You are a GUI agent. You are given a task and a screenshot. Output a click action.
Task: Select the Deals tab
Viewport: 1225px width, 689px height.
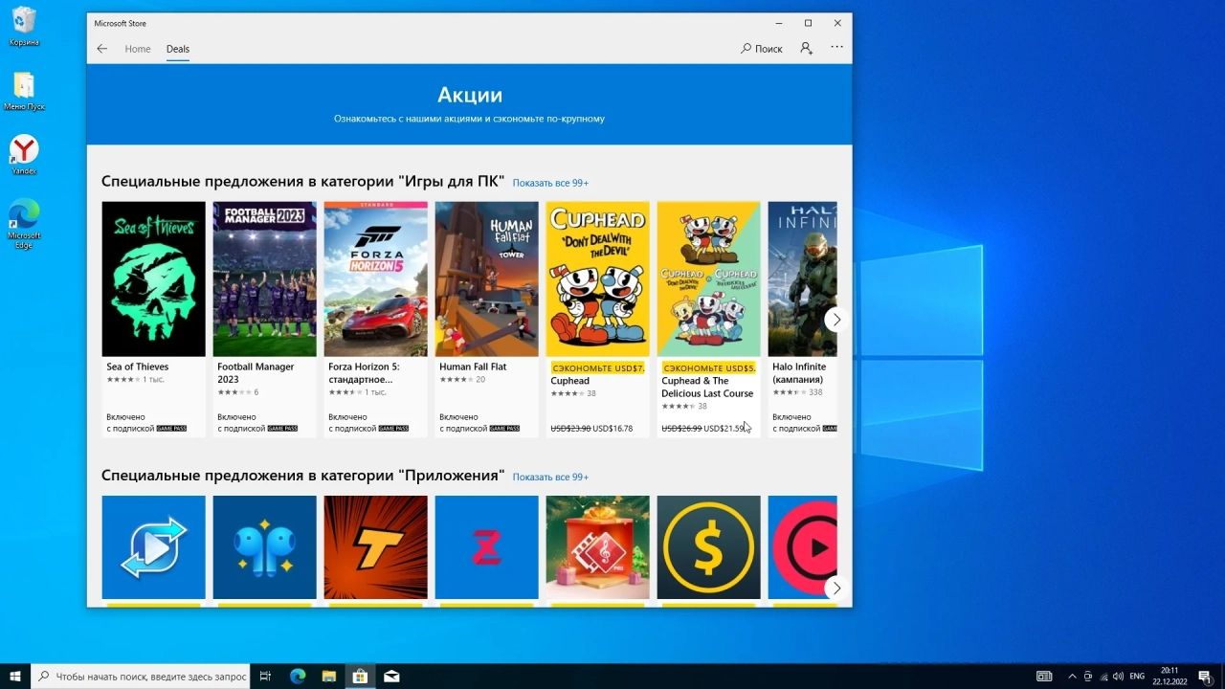pyautogui.click(x=178, y=49)
